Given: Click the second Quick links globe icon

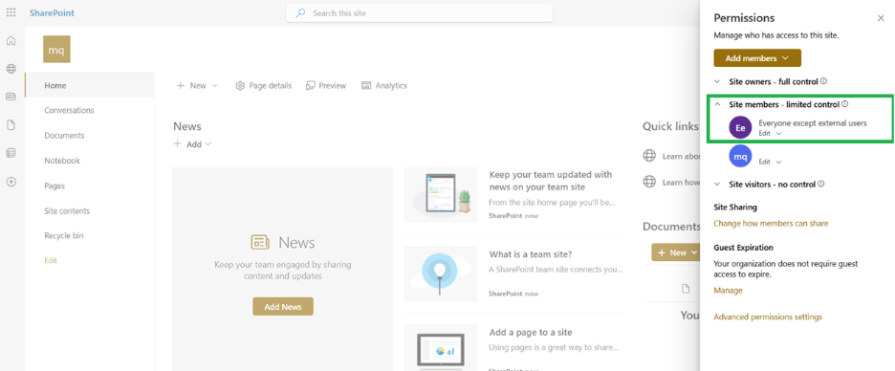Looking at the screenshot, I should tap(649, 182).
